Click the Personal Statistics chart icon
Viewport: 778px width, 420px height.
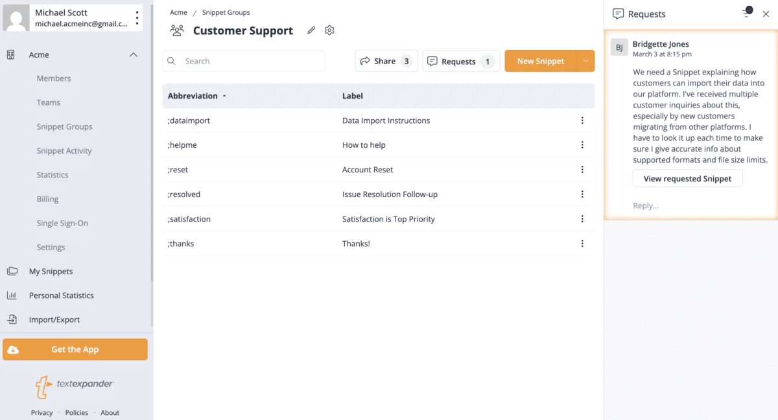(12, 296)
